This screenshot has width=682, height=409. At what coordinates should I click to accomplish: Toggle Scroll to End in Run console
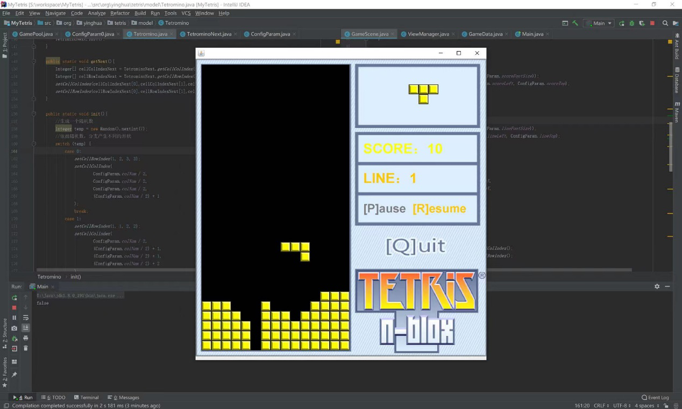point(25,328)
